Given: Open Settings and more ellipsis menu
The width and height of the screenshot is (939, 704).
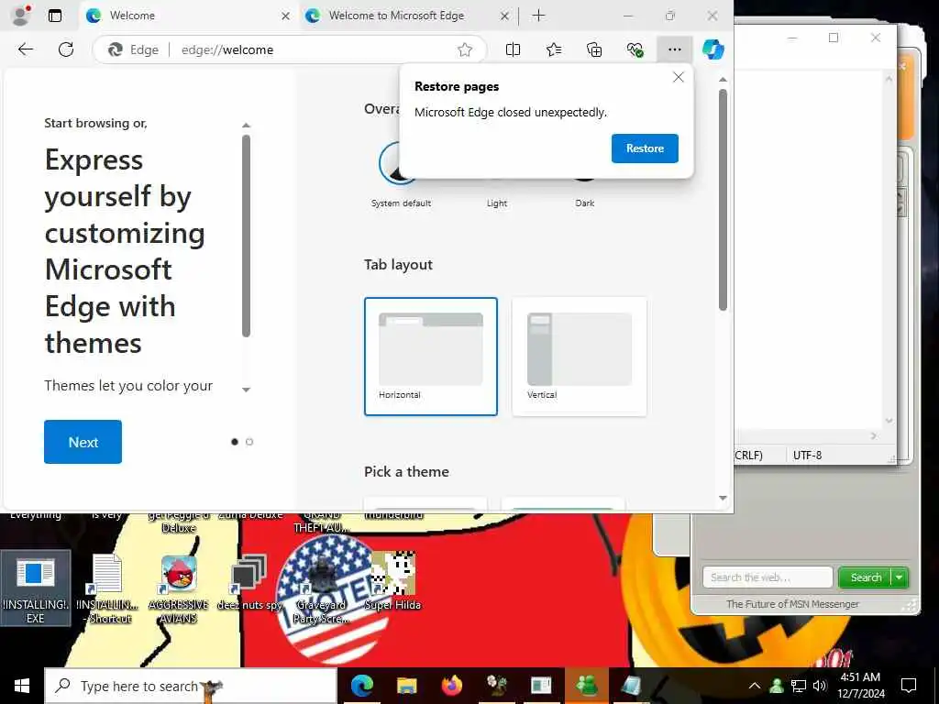Looking at the screenshot, I should 674,49.
